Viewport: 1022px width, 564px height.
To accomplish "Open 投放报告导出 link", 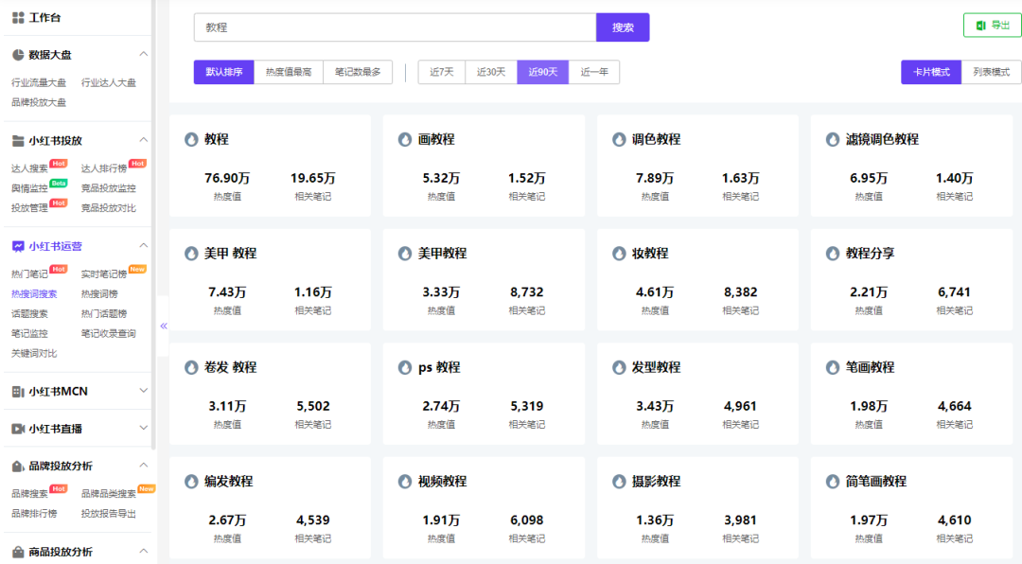I will pos(108,514).
